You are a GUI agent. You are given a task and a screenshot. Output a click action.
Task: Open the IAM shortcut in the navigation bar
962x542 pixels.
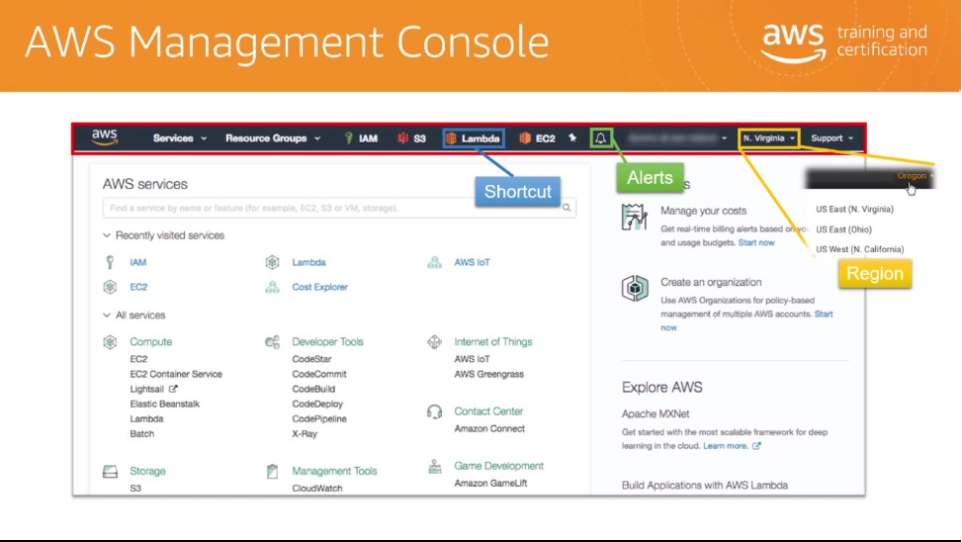click(x=361, y=138)
